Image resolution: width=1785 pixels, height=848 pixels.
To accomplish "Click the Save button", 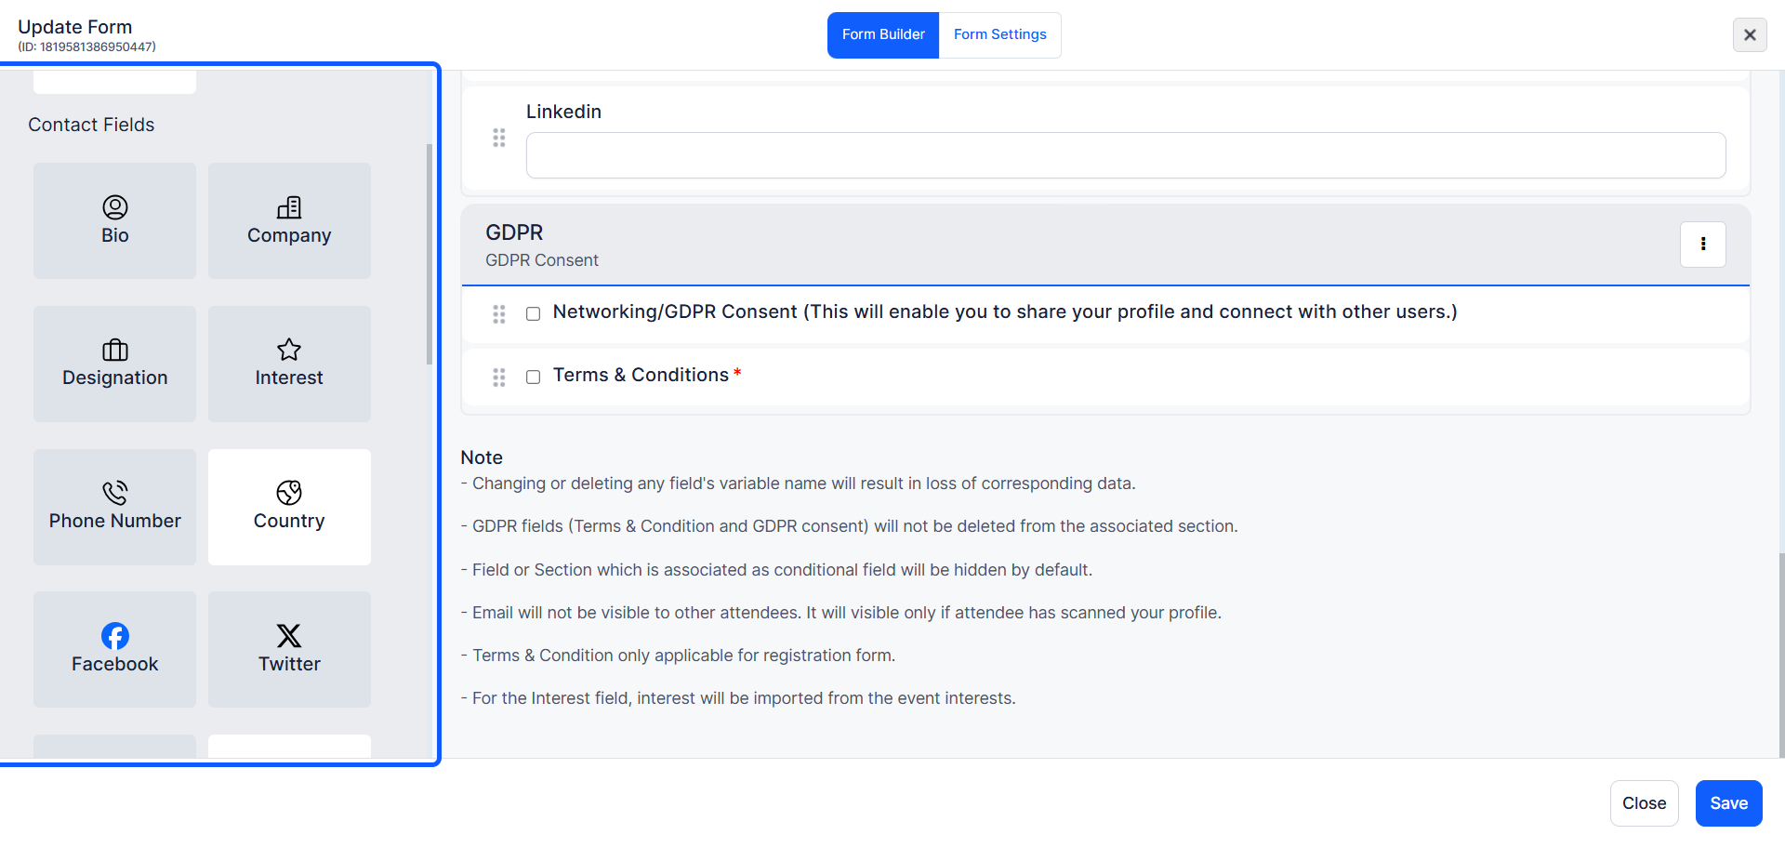I will [1728, 803].
